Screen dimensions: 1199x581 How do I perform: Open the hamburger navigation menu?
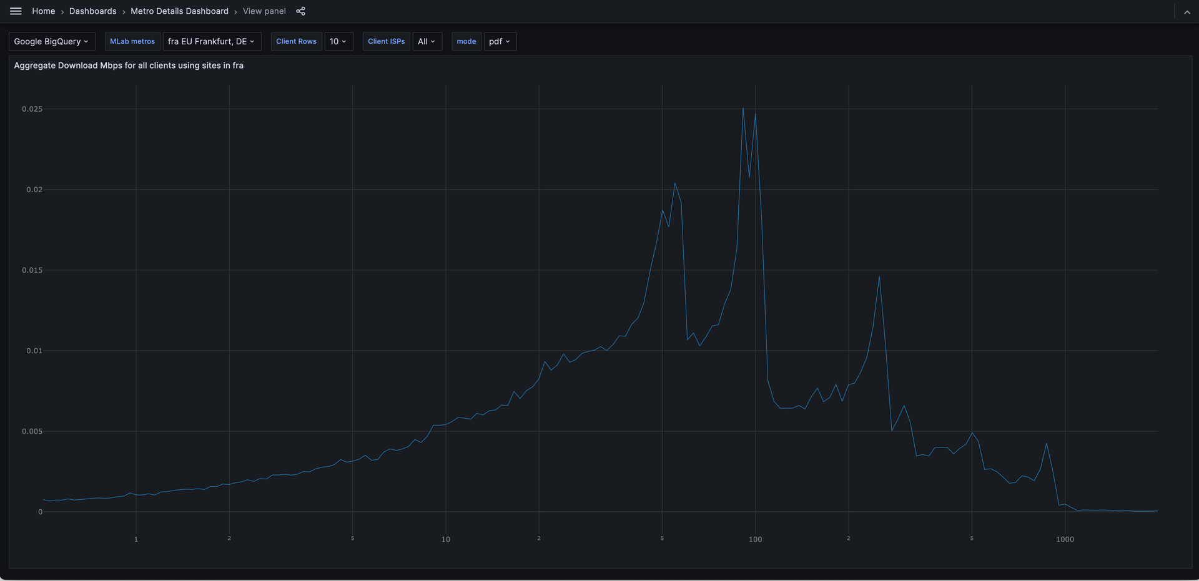tap(16, 11)
